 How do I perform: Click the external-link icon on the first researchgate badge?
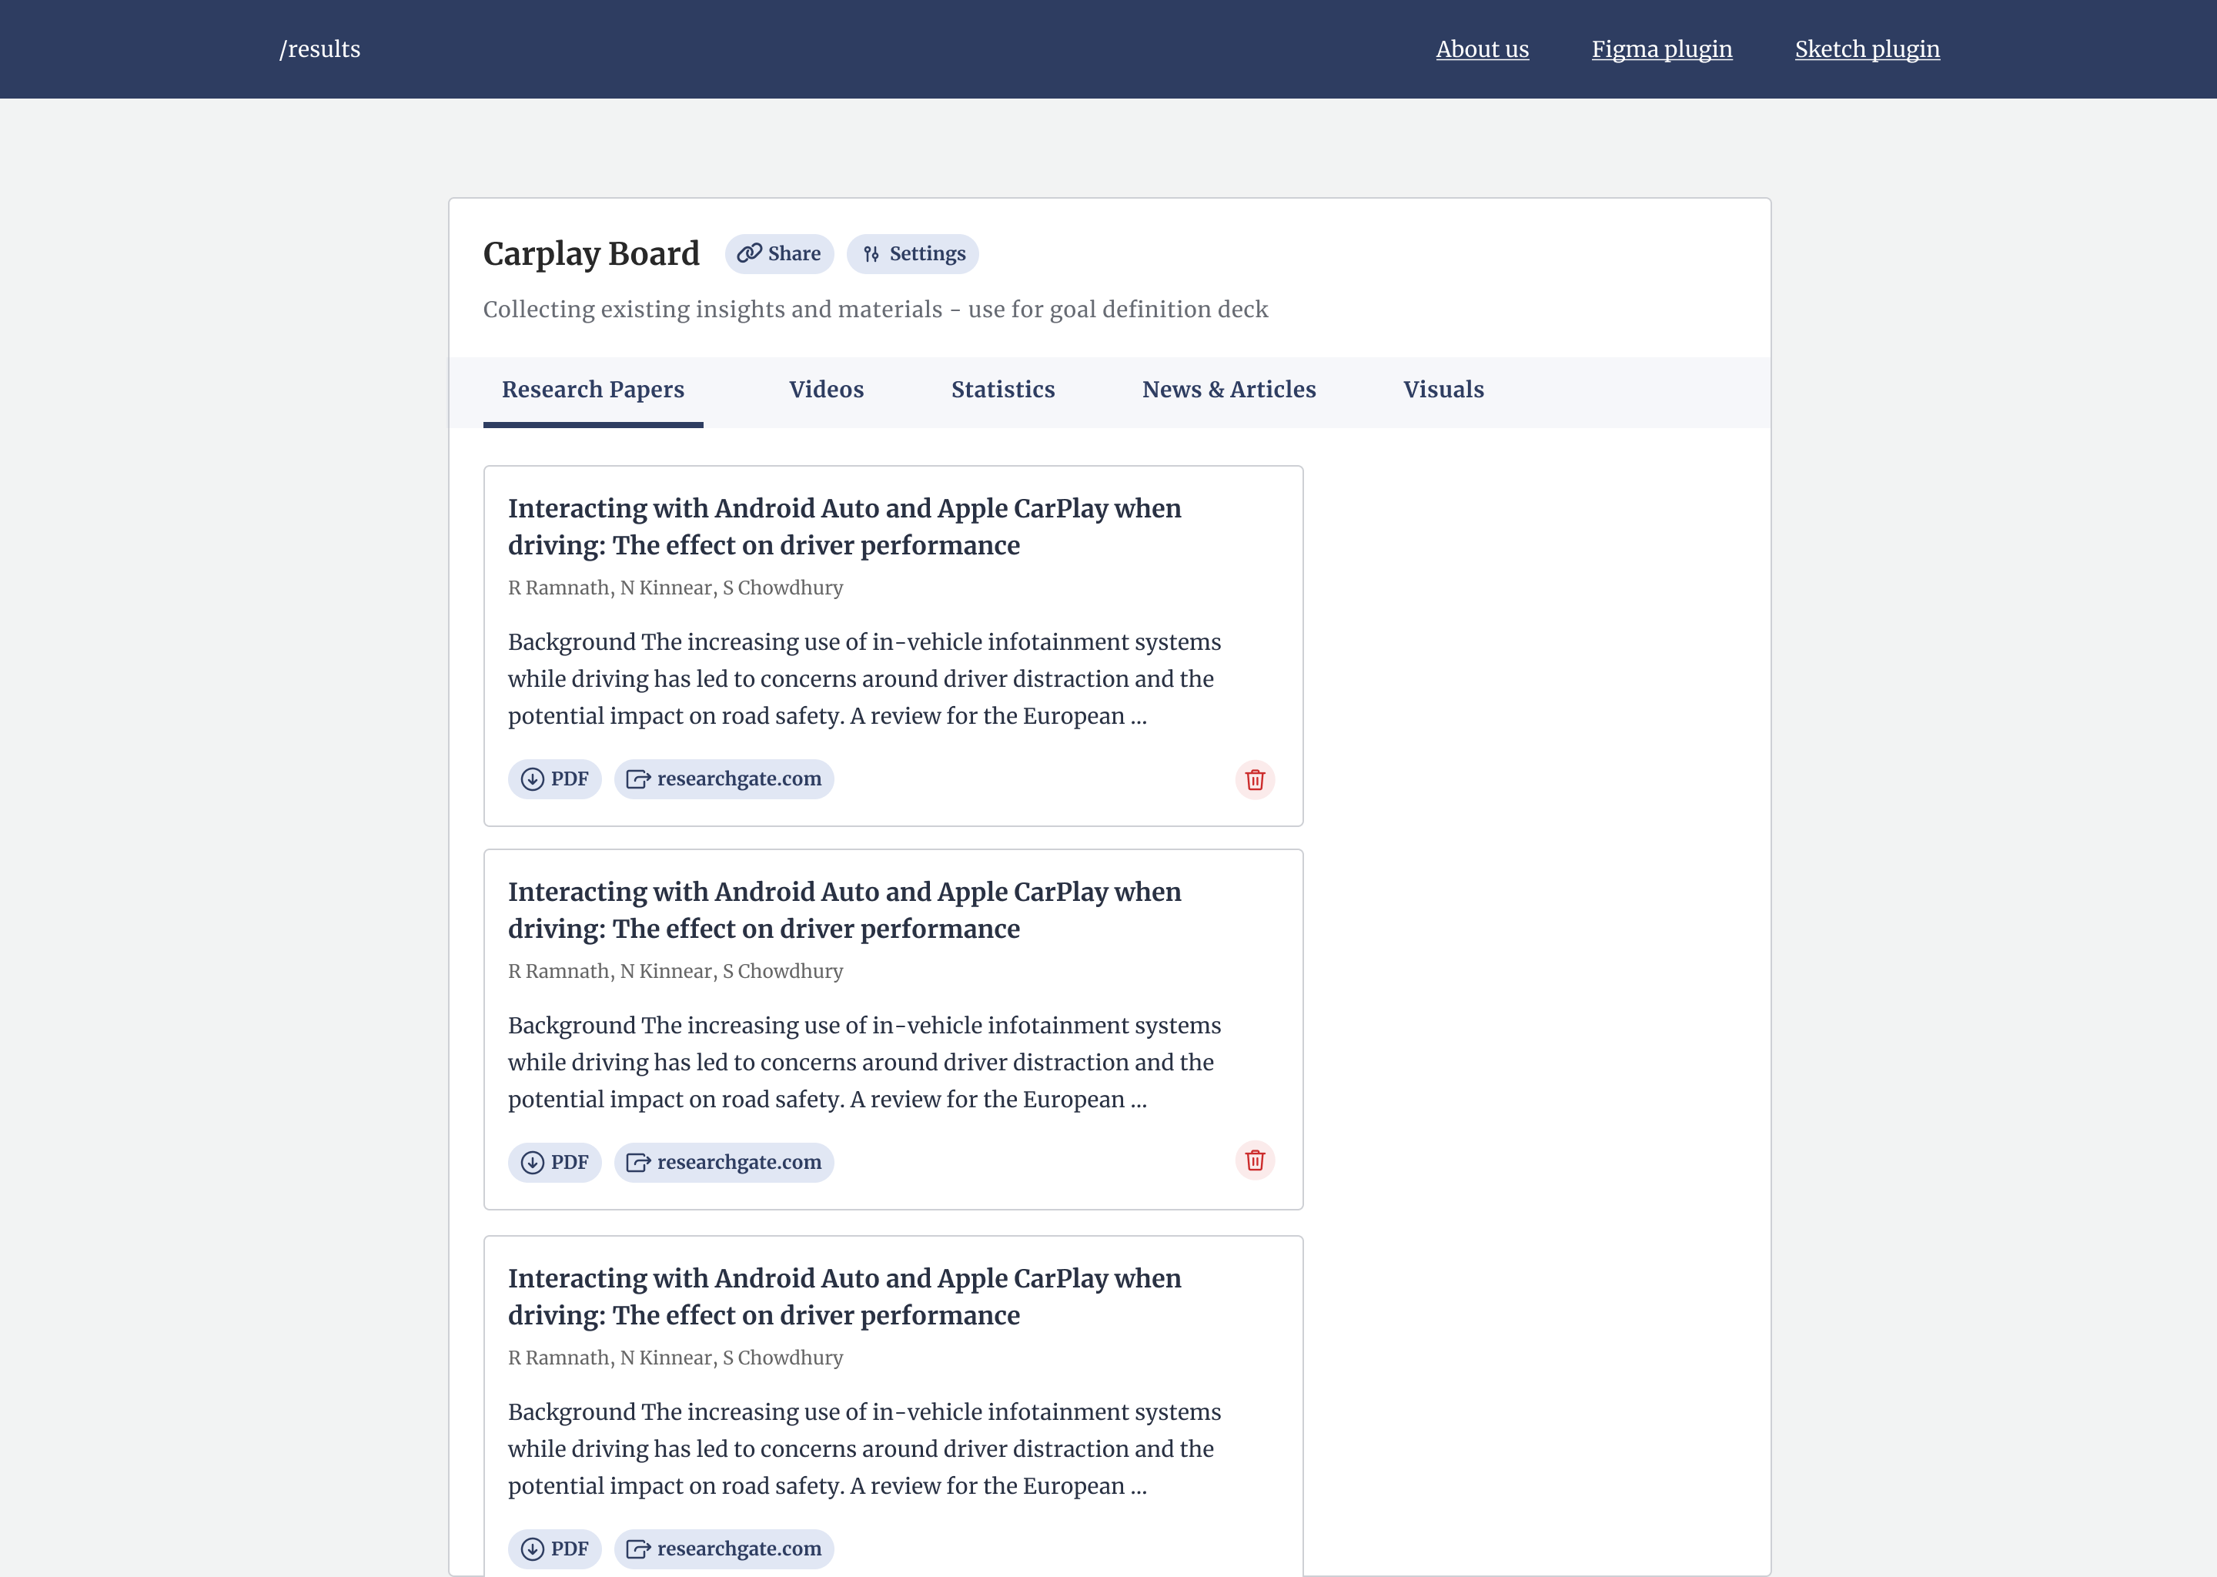click(637, 778)
